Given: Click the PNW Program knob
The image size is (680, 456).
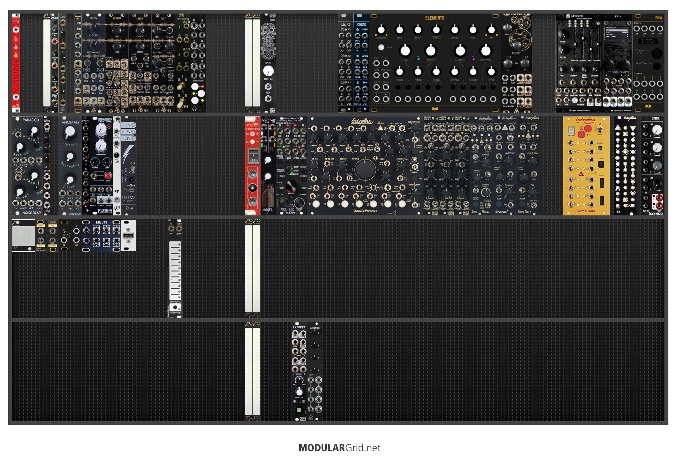Looking at the screenshot, I should pyautogui.click(x=656, y=53).
